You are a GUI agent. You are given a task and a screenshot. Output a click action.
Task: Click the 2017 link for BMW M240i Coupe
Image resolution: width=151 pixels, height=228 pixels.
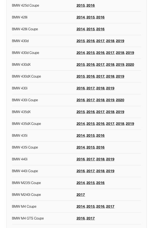pyautogui.click(x=81, y=194)
